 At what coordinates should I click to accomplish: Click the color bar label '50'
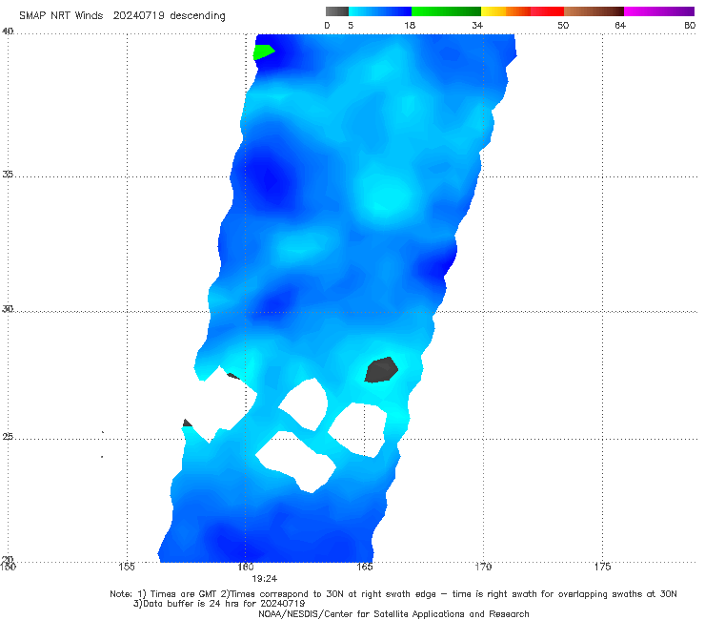point(563,26)
